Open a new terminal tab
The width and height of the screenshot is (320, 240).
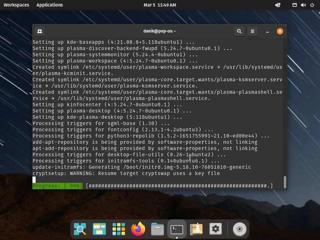point(40,31)
